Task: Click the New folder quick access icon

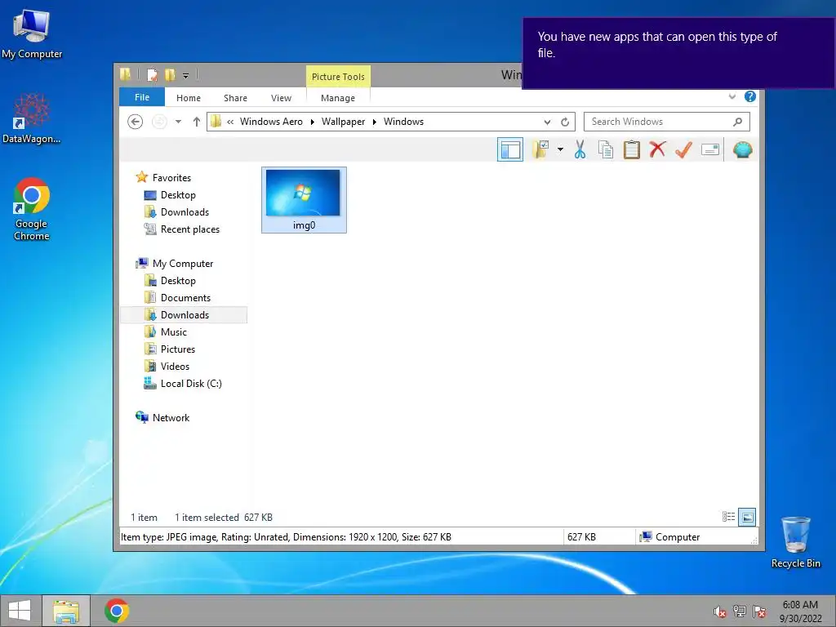Action: tap(170, 75)
